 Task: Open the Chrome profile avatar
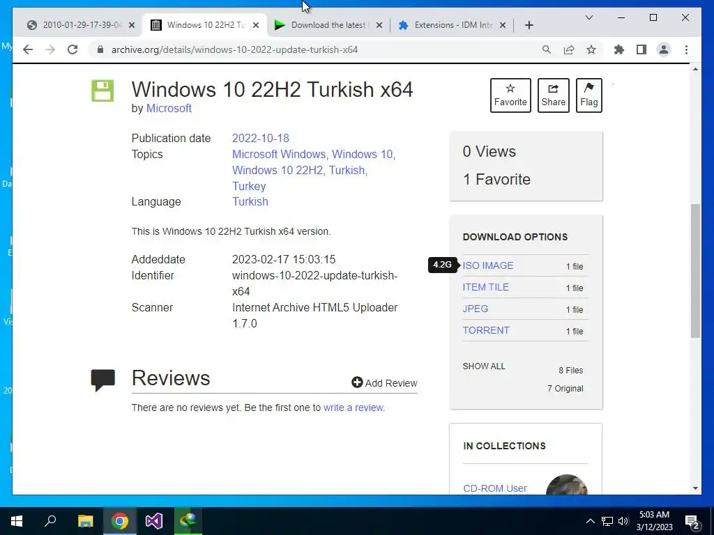tap(664, 49)
